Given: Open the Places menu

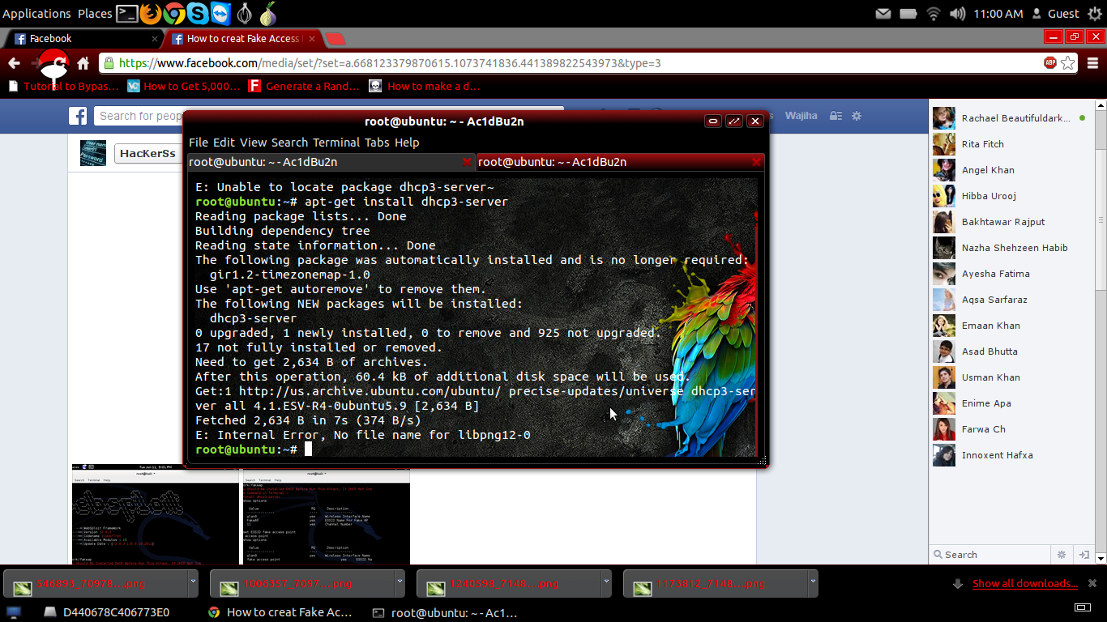Looking at the screenshot, I should pyautogui.click(x=95, y=14).
